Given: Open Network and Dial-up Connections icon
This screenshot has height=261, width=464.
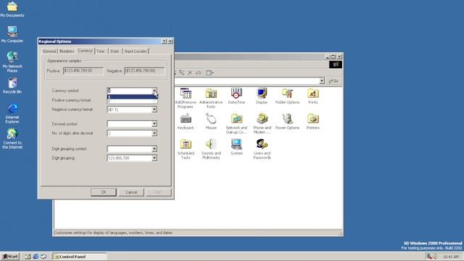Looking at the screenshot, I should (236, 123).
